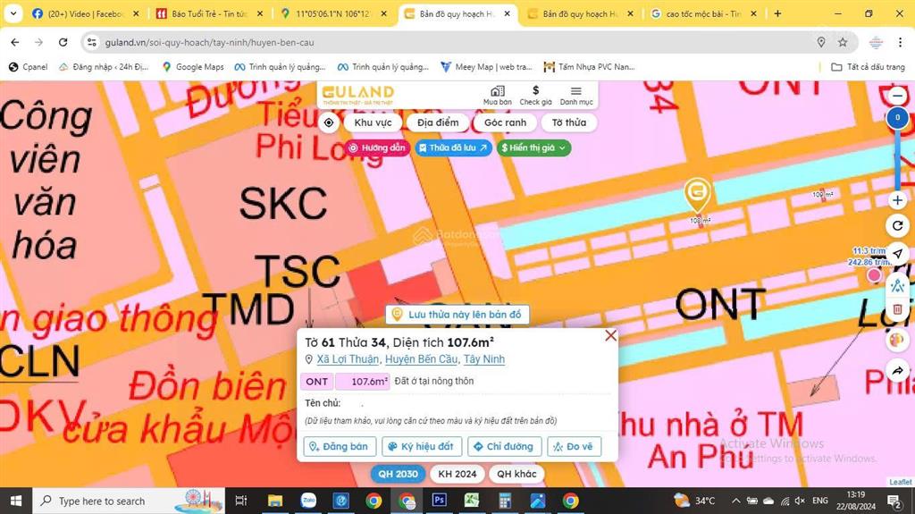Viewport: 915px width, 514px height.
Task: Open the Tây Ninh link
Action: click(484, 359)
